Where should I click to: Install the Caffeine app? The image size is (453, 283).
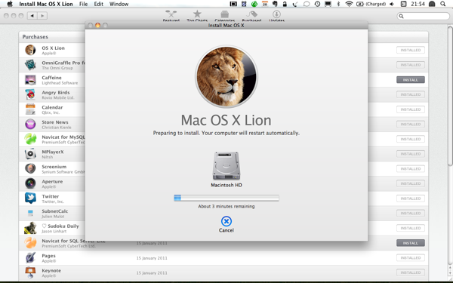tap(411, 80)
